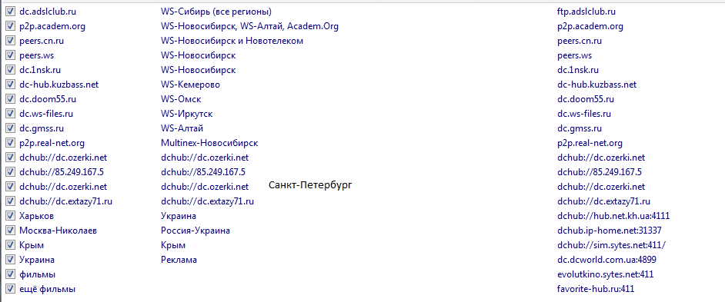
Task: Toggle the ещё фильмы checkbox
Action: coord(10,289)
